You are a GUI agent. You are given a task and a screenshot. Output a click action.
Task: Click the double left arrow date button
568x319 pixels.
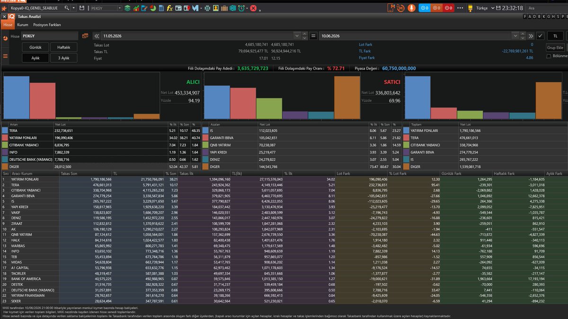(x=97, y=35)
